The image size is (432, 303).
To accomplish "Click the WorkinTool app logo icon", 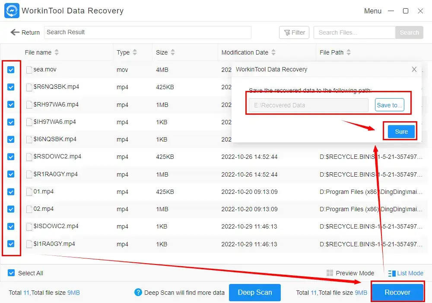I will pyautogui.click(x=12, y=10).
